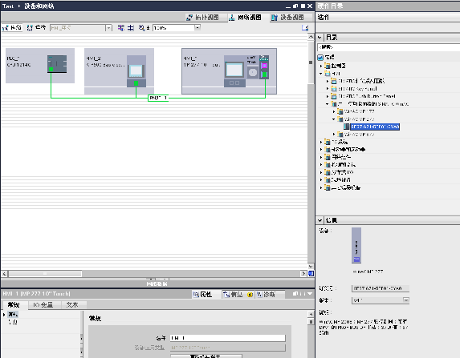Screen dimensions: 460x358
Task: Click the show addresses toolbar icon
Action: tap(121, 28)
